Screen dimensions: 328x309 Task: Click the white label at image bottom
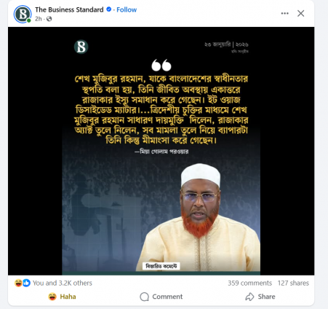(161, 266)
